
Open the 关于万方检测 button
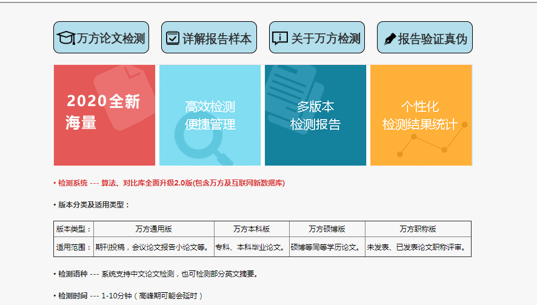click(317, 38)
